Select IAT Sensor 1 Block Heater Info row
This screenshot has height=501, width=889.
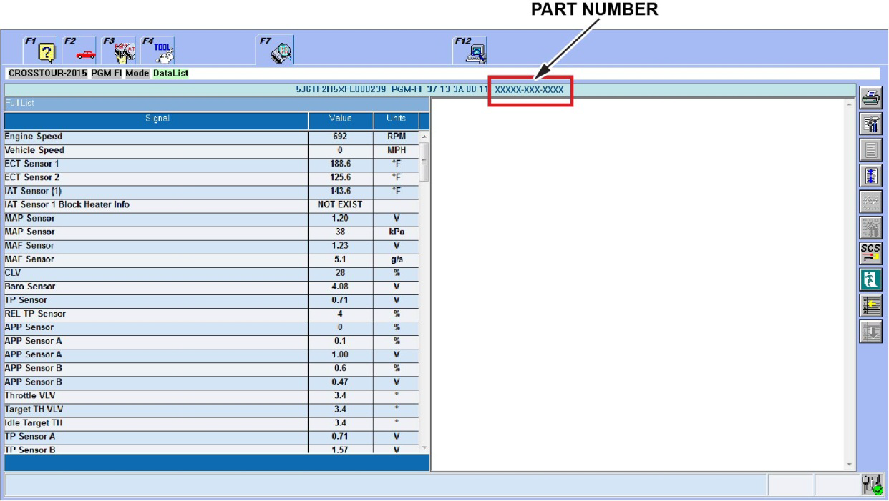210,204
